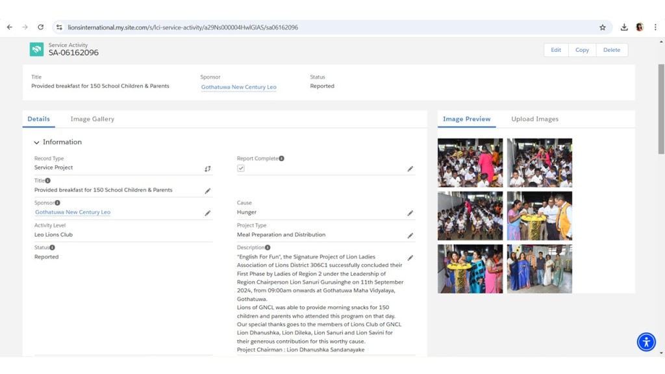Show info tooltip for Sponsor field
This screenshot has width=665, height=374.
click(x=57, y=203)
